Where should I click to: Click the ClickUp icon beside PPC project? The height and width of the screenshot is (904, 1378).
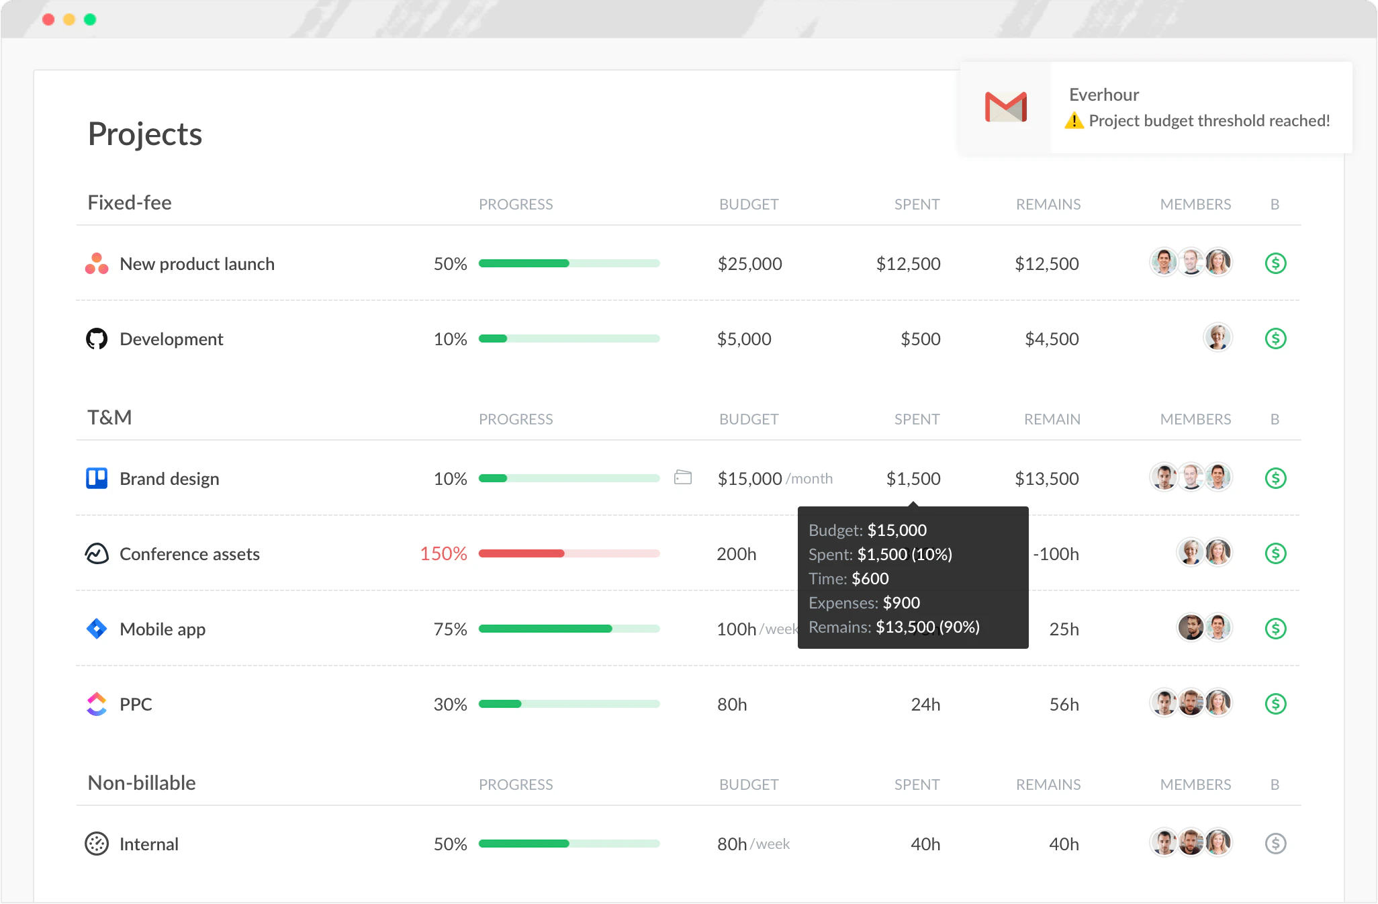(97, 704)
